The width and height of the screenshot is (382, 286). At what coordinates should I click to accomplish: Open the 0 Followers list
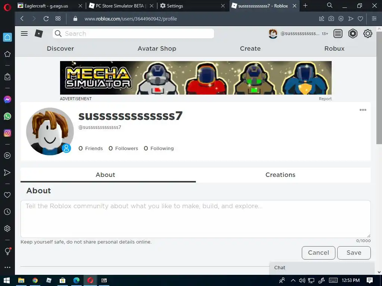123,148
